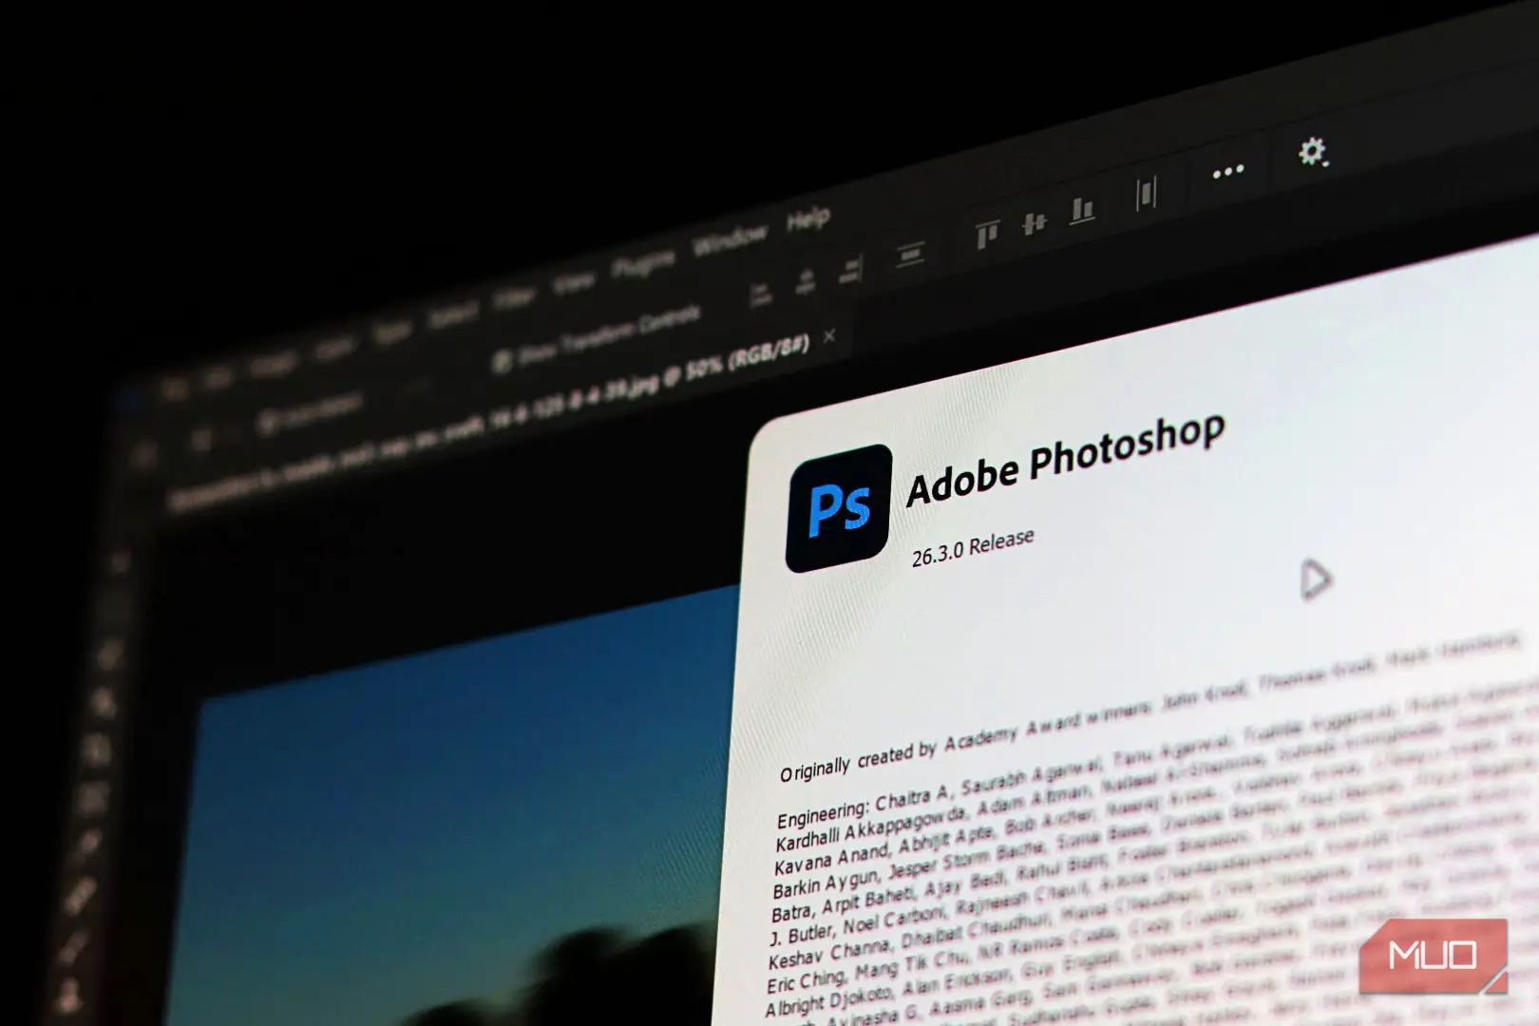This screenshot has width=1539, height=1026.
Task: Click the 26.3.0 Release version text
Action: tap(973, 548)
